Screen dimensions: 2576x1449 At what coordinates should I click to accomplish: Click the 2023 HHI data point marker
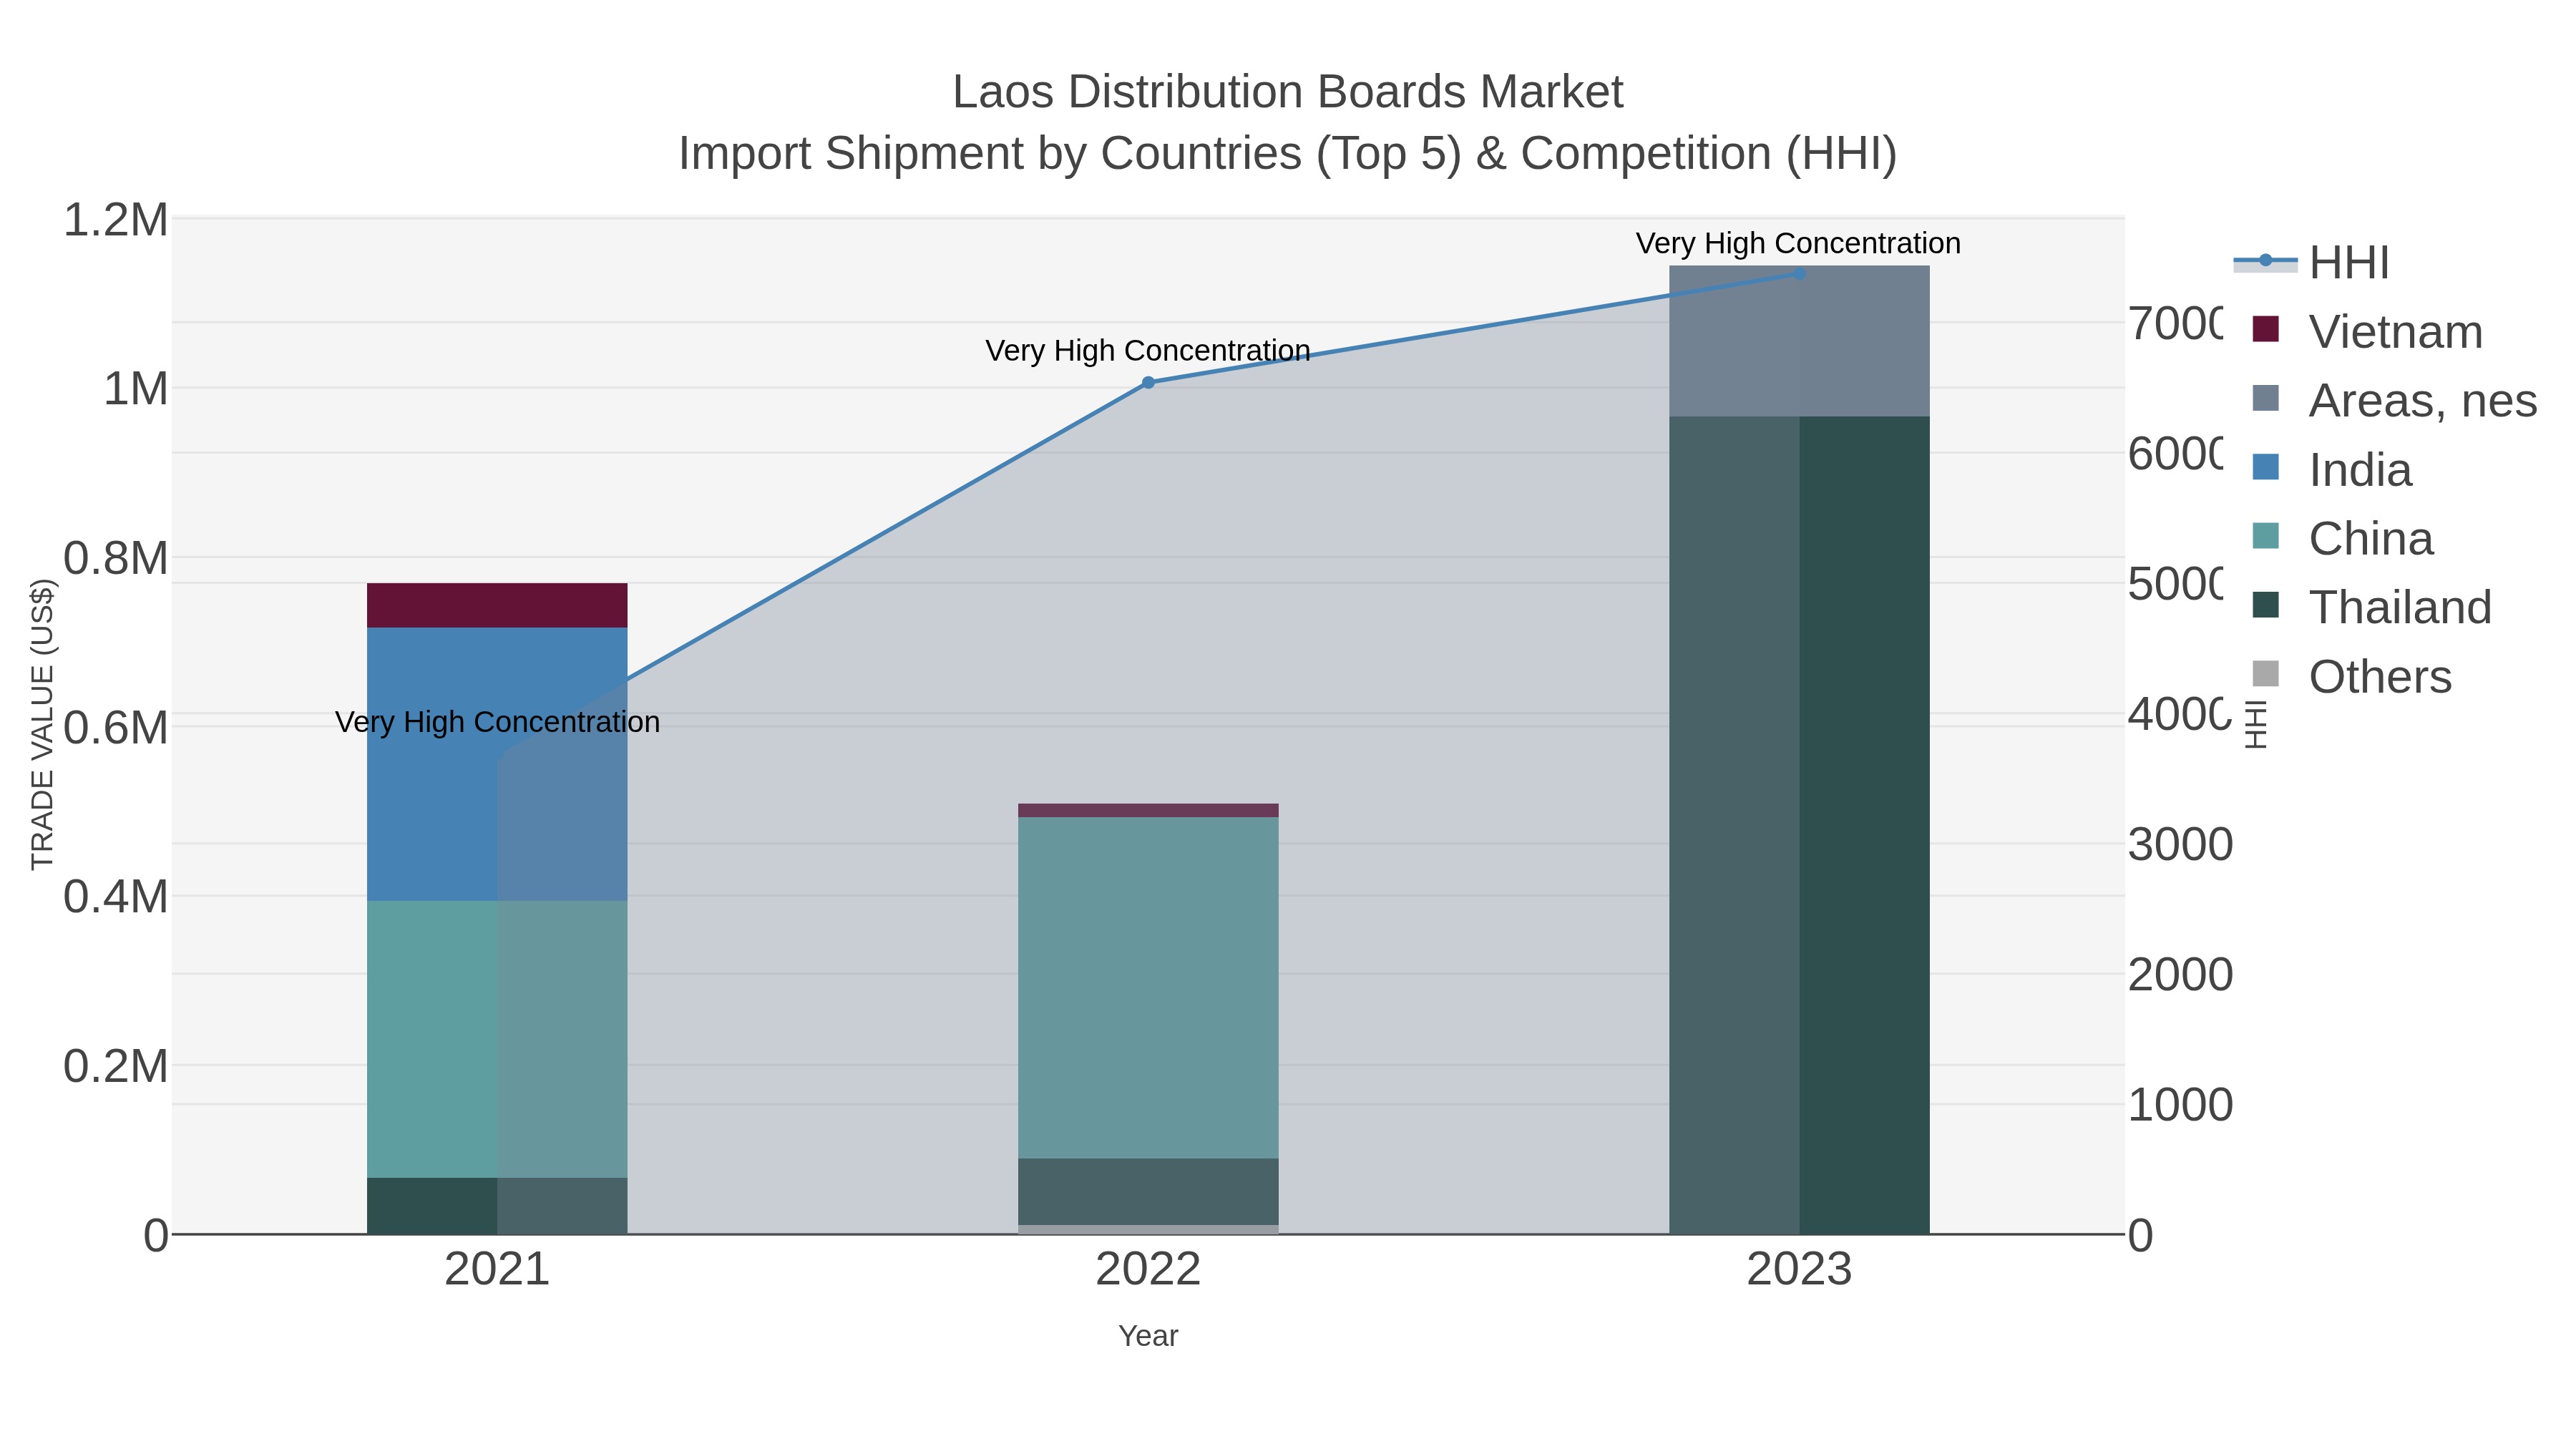tap(1799, 273)
